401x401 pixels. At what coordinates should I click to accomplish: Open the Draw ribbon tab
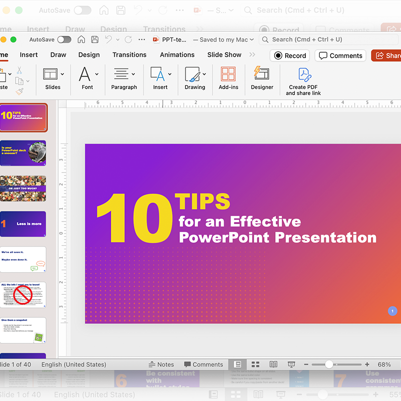[58, 55]
